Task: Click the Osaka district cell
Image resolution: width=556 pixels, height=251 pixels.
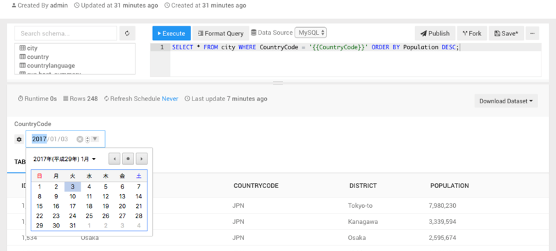Action: 357,238
